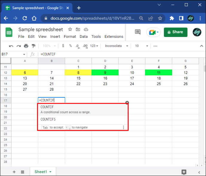Click the green Share button
Screen dimensions: 206x176
(x=176, y=32)
